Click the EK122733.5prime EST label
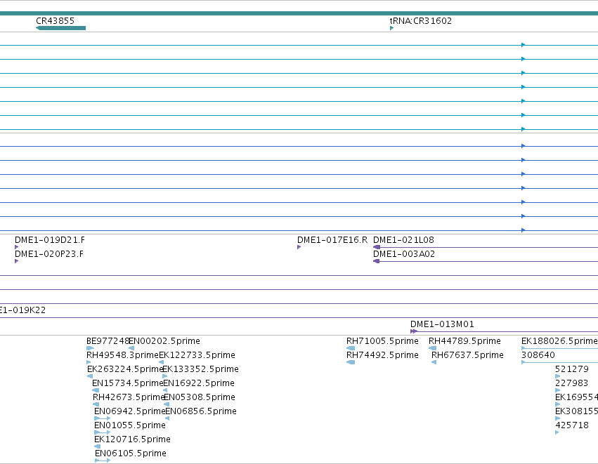This screenshot has height=464, width=598. (197, 354)
